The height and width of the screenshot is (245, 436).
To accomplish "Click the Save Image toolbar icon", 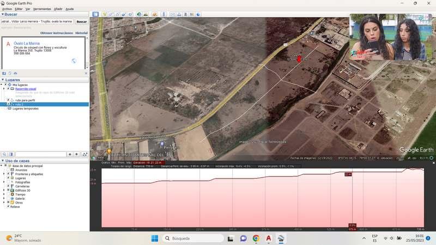I will (x=185, y=14).
